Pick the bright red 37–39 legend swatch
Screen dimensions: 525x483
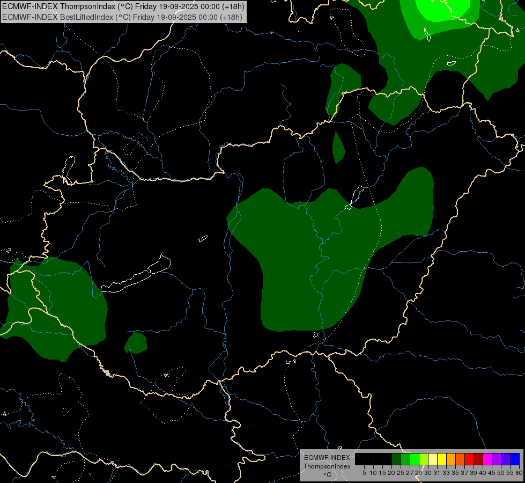(x=469, y=459)
